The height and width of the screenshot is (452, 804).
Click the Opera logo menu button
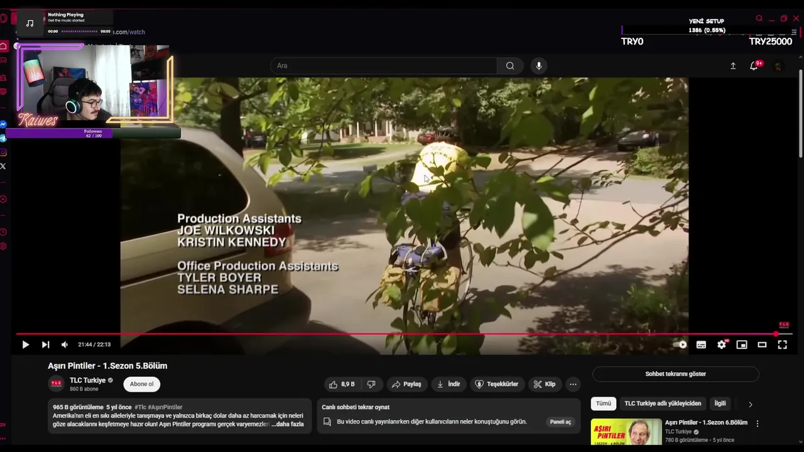pos(3,18)
